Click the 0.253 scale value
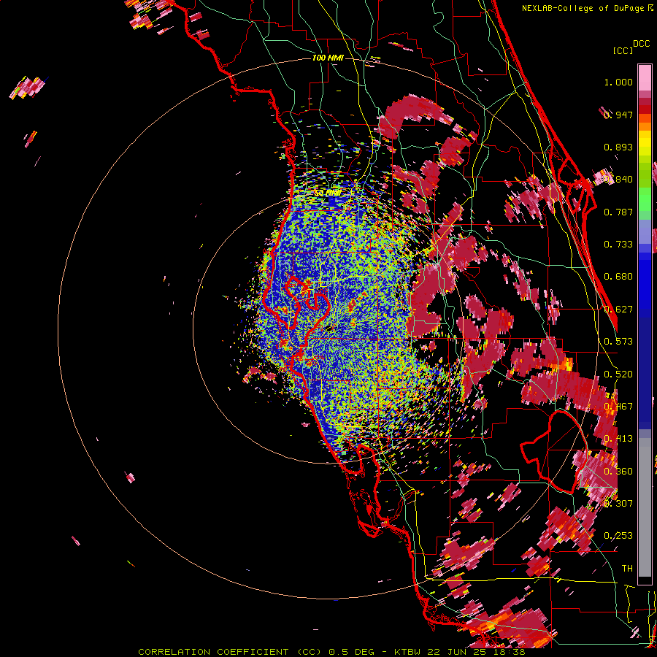This screenshot has width=657, height=657. click(618, 536)
